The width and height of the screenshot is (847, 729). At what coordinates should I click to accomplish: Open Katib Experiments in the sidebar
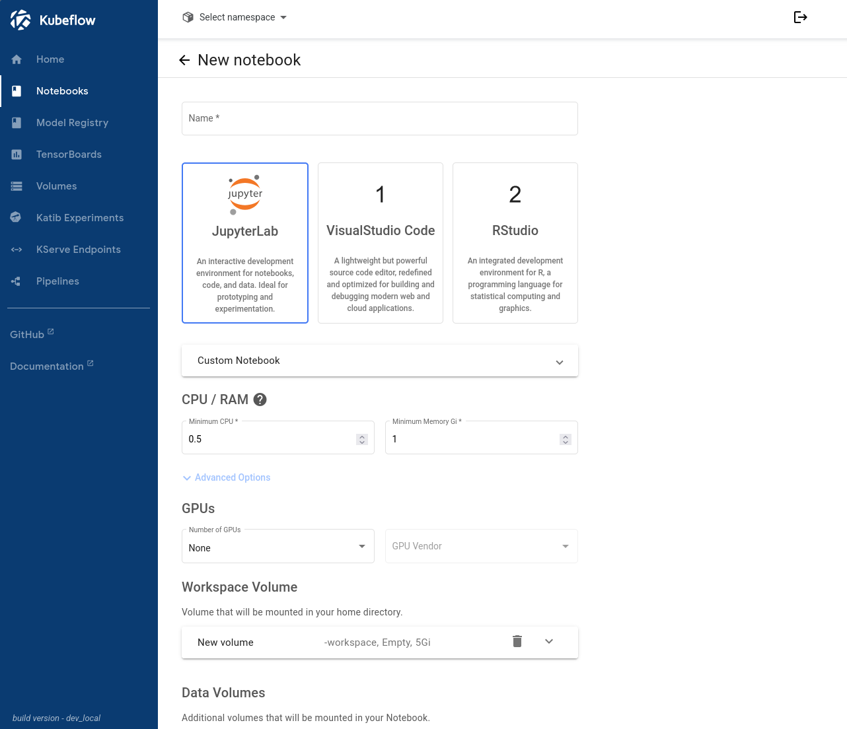click(x=79, y=218)
